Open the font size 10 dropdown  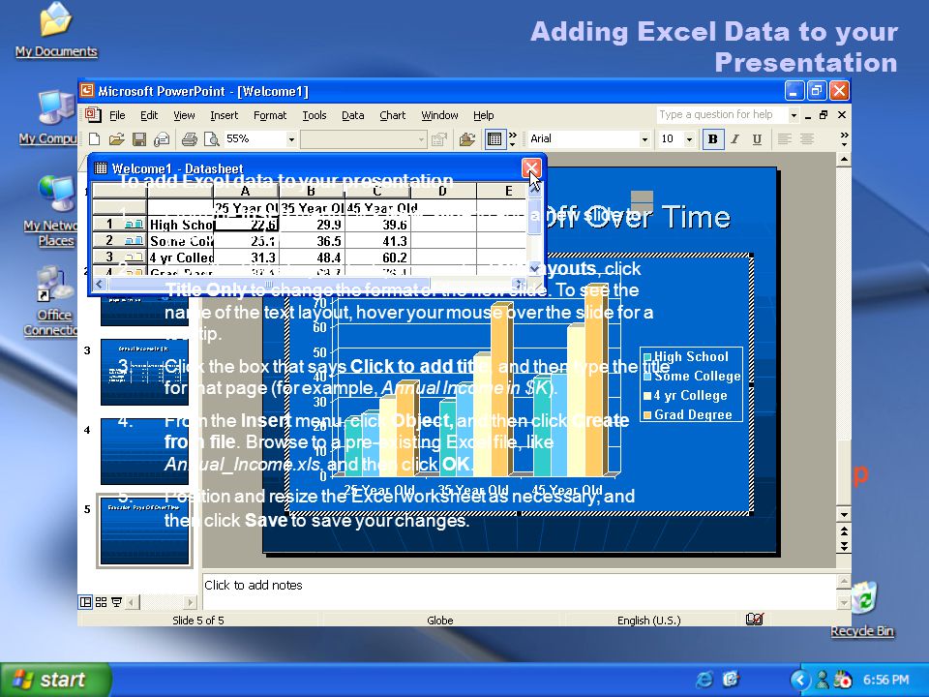[689, 139]
